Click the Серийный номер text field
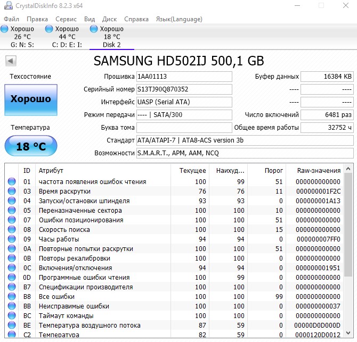 (x=184, y=89)
